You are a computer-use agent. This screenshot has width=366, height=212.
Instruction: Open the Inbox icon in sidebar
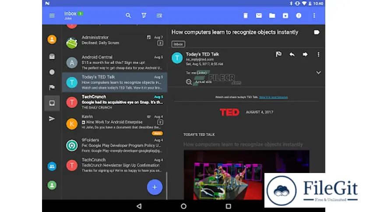52,103
